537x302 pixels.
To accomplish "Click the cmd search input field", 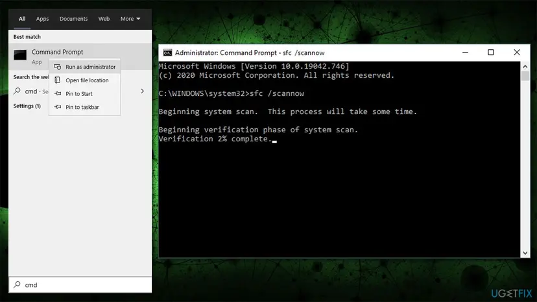I will click(80, 285).
